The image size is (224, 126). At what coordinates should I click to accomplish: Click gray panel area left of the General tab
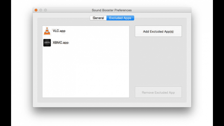tap(64, 20)
